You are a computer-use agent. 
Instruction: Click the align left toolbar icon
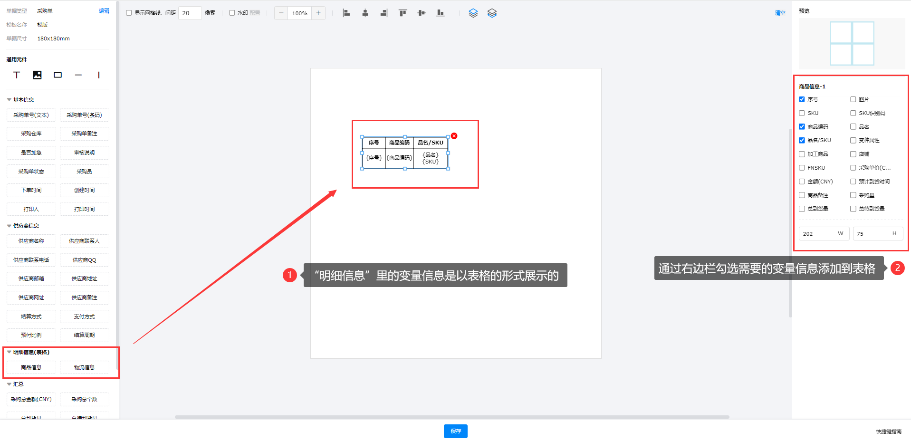coord(346,13)
